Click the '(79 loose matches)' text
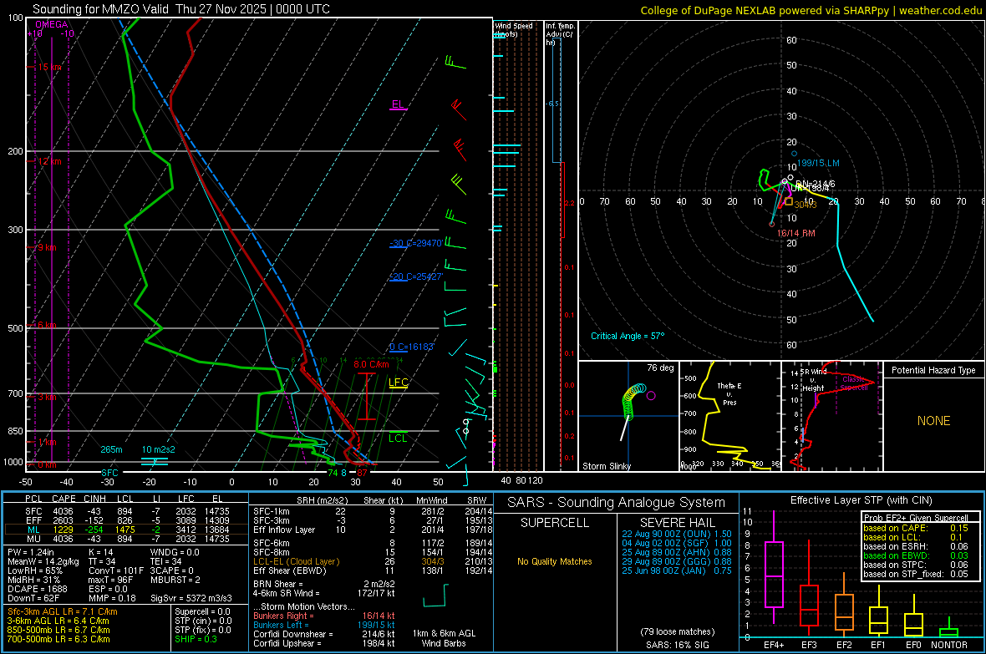 pos(677,631)
